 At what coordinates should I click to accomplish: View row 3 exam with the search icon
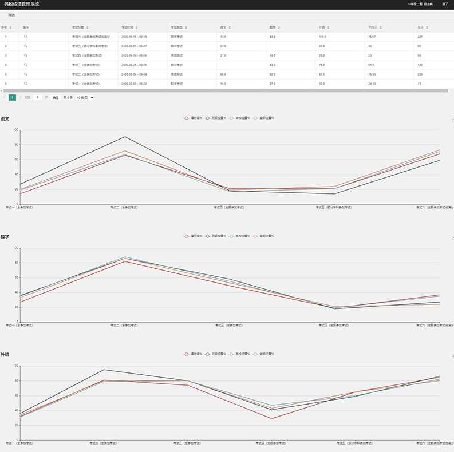click(x=26, y=55)
